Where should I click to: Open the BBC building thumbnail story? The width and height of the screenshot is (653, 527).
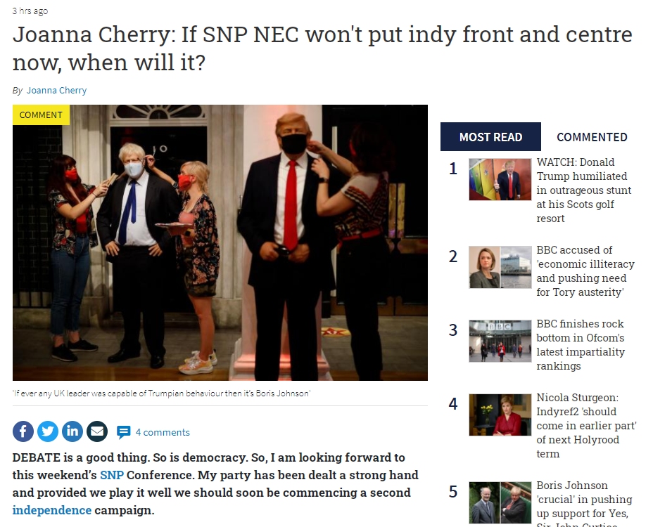click(500, 341)
